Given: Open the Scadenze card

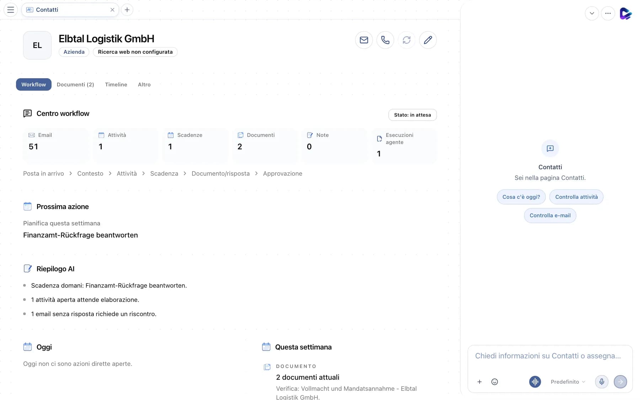Looking at the screenshot, I should (195, 145).
